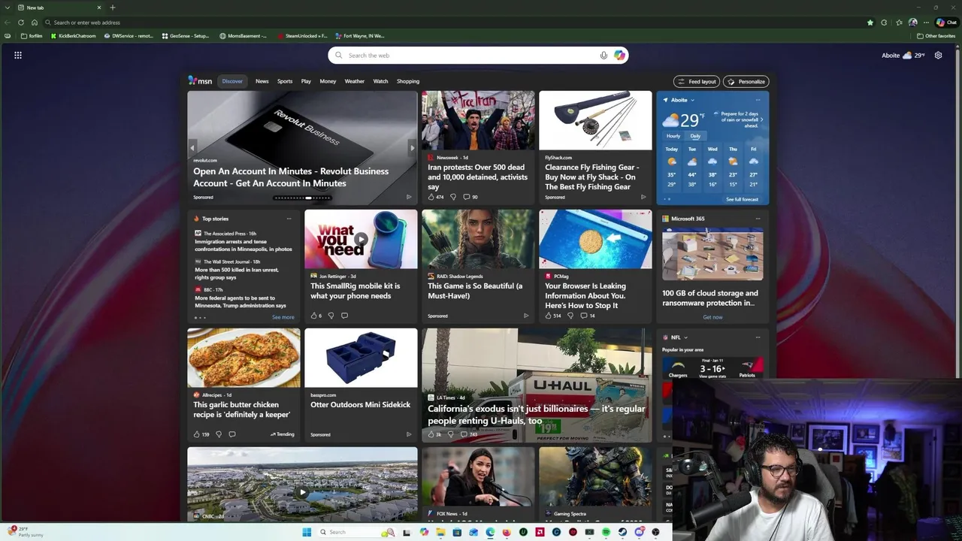Click the browser refresh button
Image resolution: width=962 pixels, height=541 pixels.
(x=20, y=23)
